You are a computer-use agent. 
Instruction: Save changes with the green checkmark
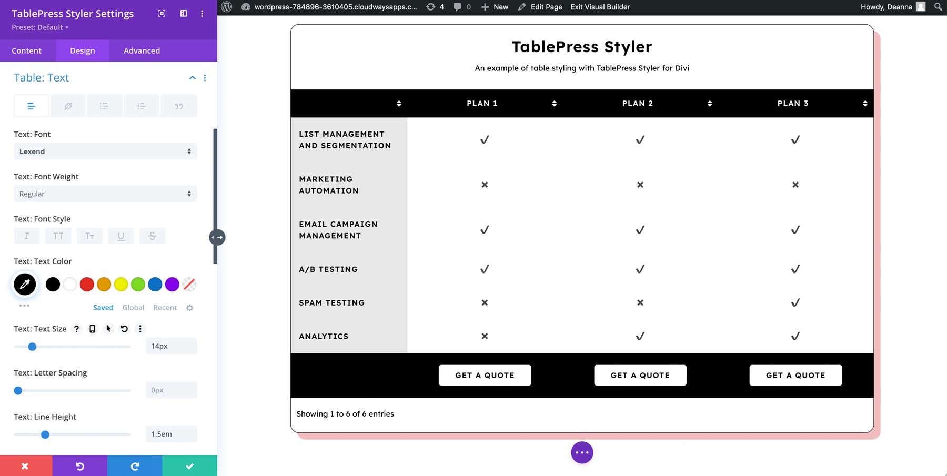tap(189, 466)
